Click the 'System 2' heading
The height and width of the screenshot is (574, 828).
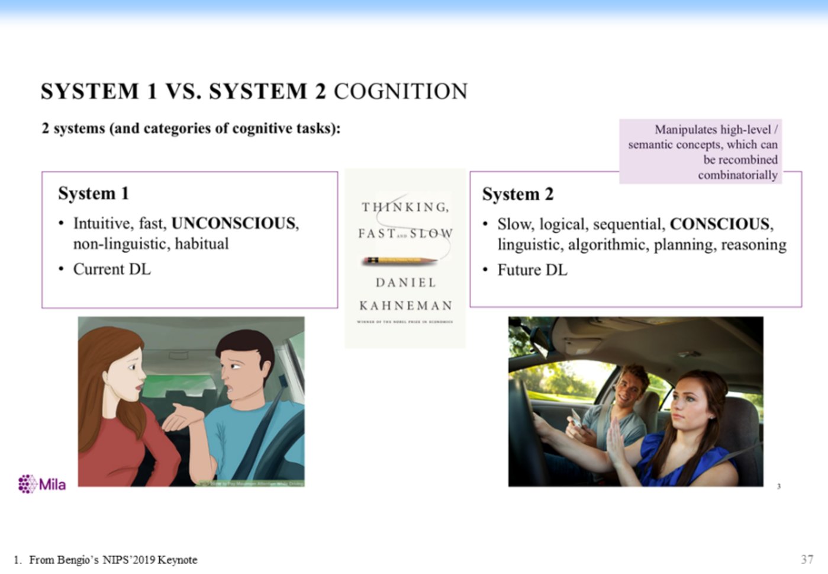click(x=517, y=194)
